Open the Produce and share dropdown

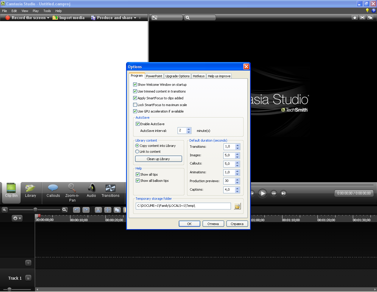[x=135, y=18]
